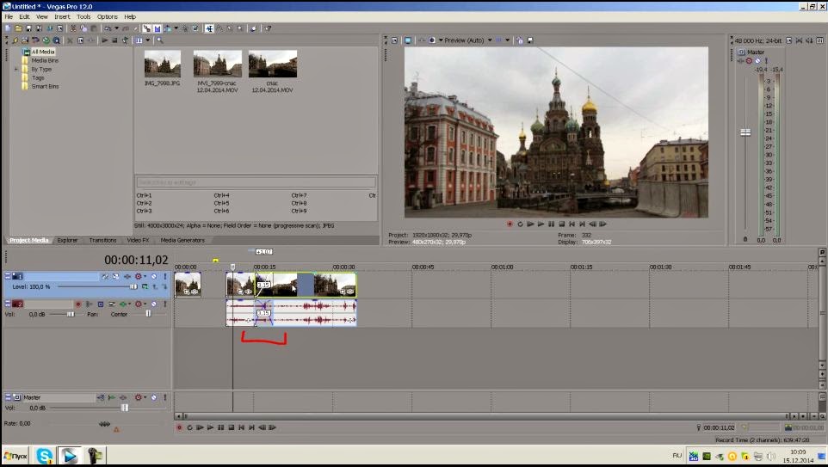Click the What's This help icon
Viewport: 828px width, 467px height.
click(268, 28)
